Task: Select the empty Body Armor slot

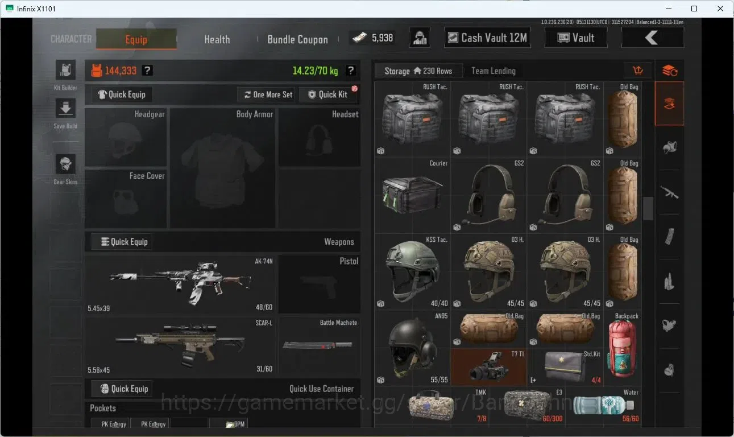Action: click(222, 168)
